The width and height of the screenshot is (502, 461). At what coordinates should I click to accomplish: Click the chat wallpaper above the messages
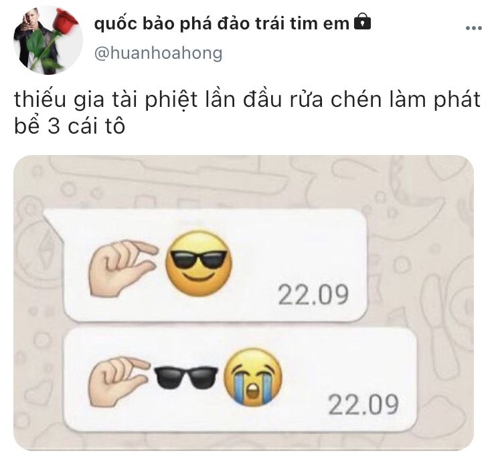click(x=244, y=182)
